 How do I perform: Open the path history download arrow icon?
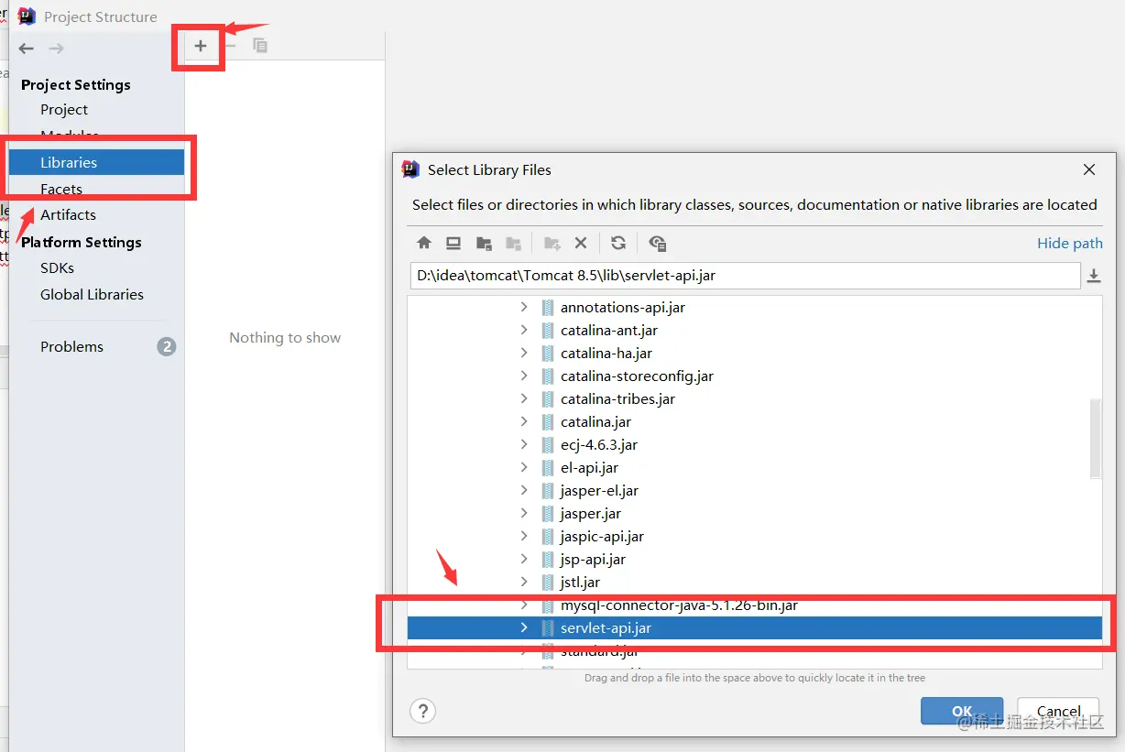(1094, 276)
